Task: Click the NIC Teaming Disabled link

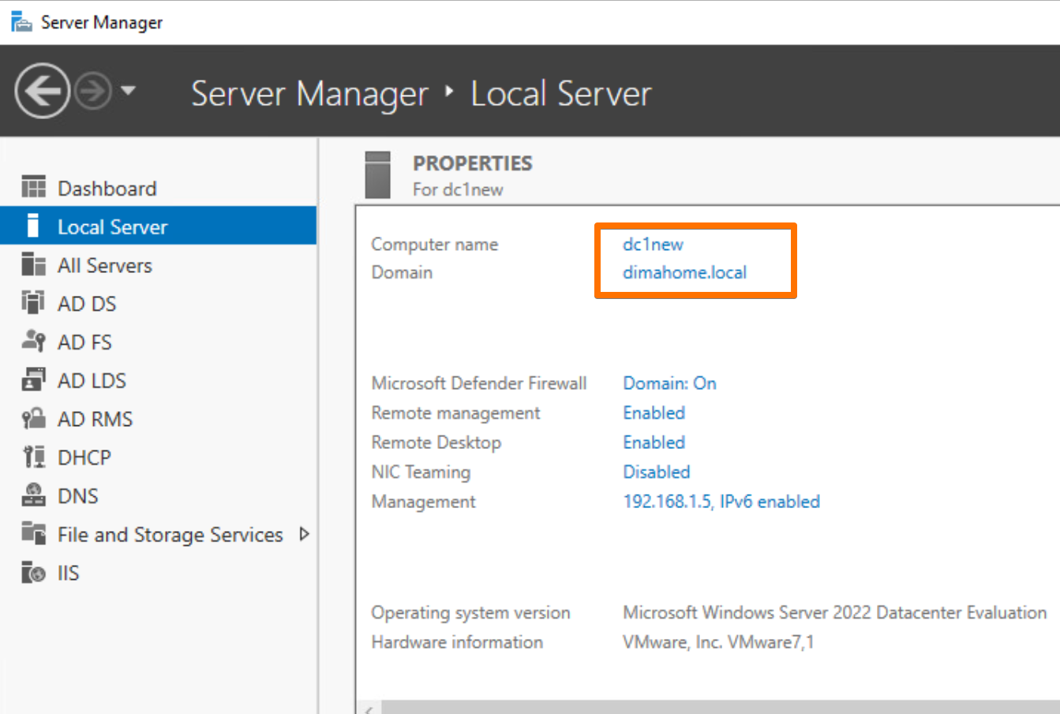Action: 656,472
